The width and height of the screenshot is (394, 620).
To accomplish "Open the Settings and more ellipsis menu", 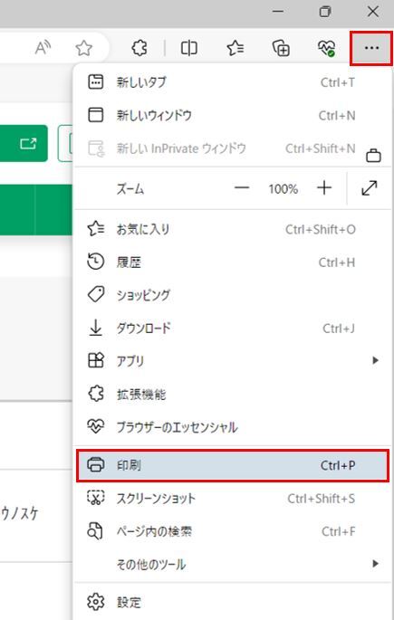I will 371,48.
